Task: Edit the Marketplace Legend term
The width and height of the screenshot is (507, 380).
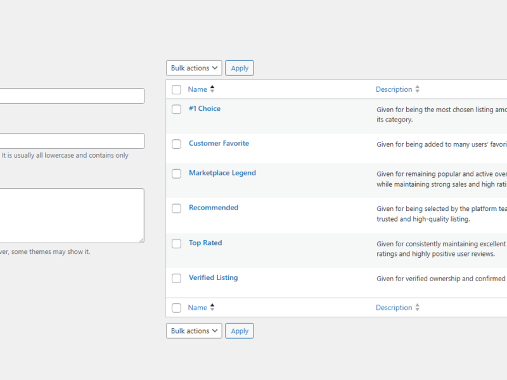Action: click(222, 173)
